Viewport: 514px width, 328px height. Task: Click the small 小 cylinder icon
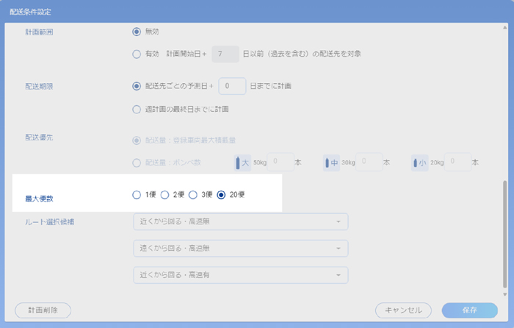pyautogui.click(x=419, y=163)
